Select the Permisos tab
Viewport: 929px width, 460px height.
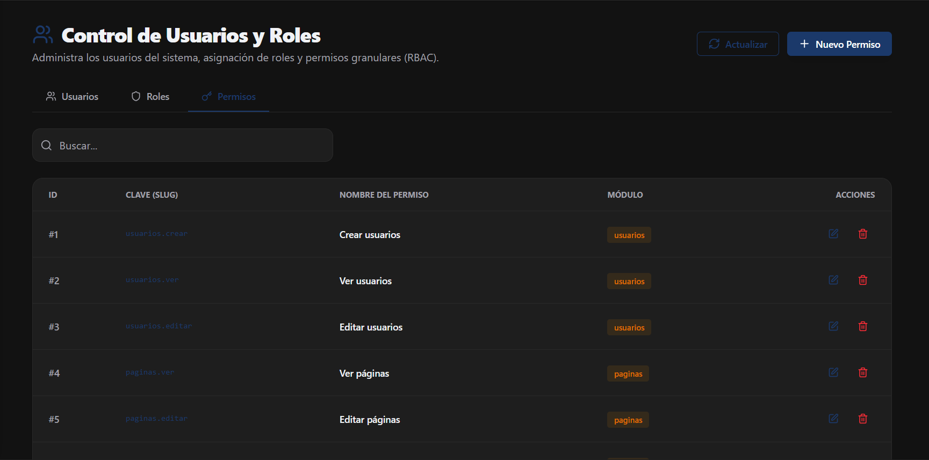tap(229, 97)
